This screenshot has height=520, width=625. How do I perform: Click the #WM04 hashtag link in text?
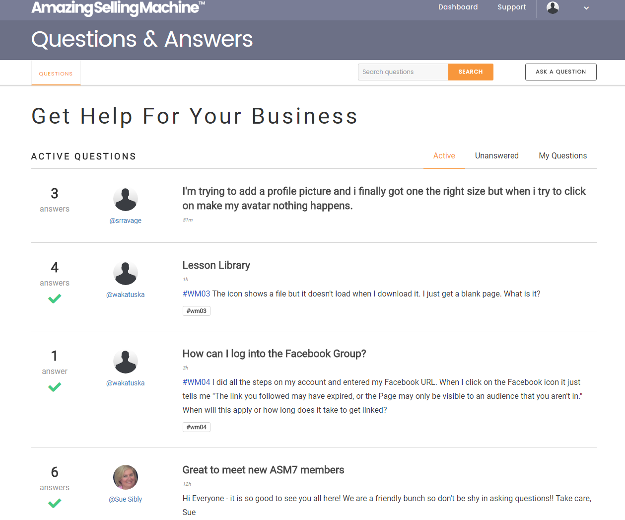(196, 382)
